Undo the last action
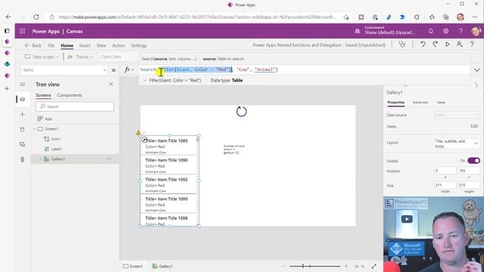This screenshot has width=484, height=272. pyautogui.click(x=423, y=45)
